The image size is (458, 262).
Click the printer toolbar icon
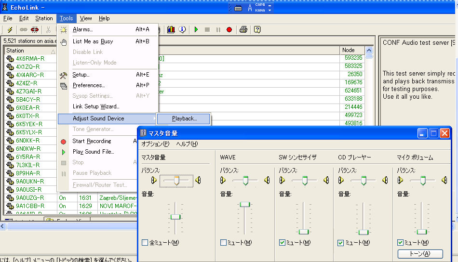coord(243,29)
